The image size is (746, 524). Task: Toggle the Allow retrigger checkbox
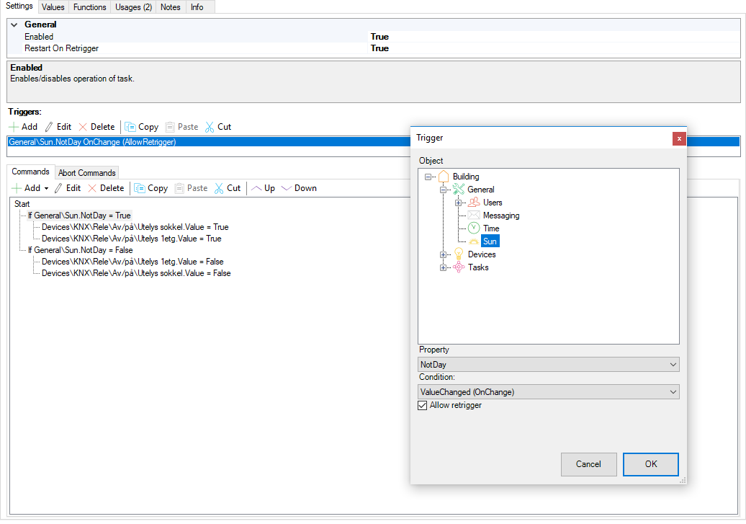423,406
